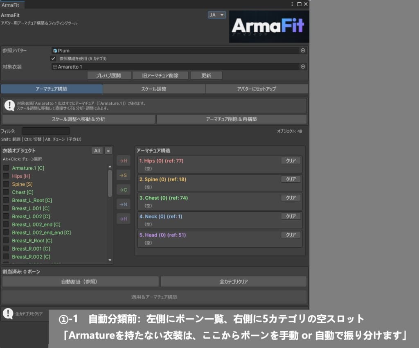Image resolution: width=419 pixels, height=348 pixels.
Task: Click scroll-down arrow of costume object list
Action: point(110,260)
